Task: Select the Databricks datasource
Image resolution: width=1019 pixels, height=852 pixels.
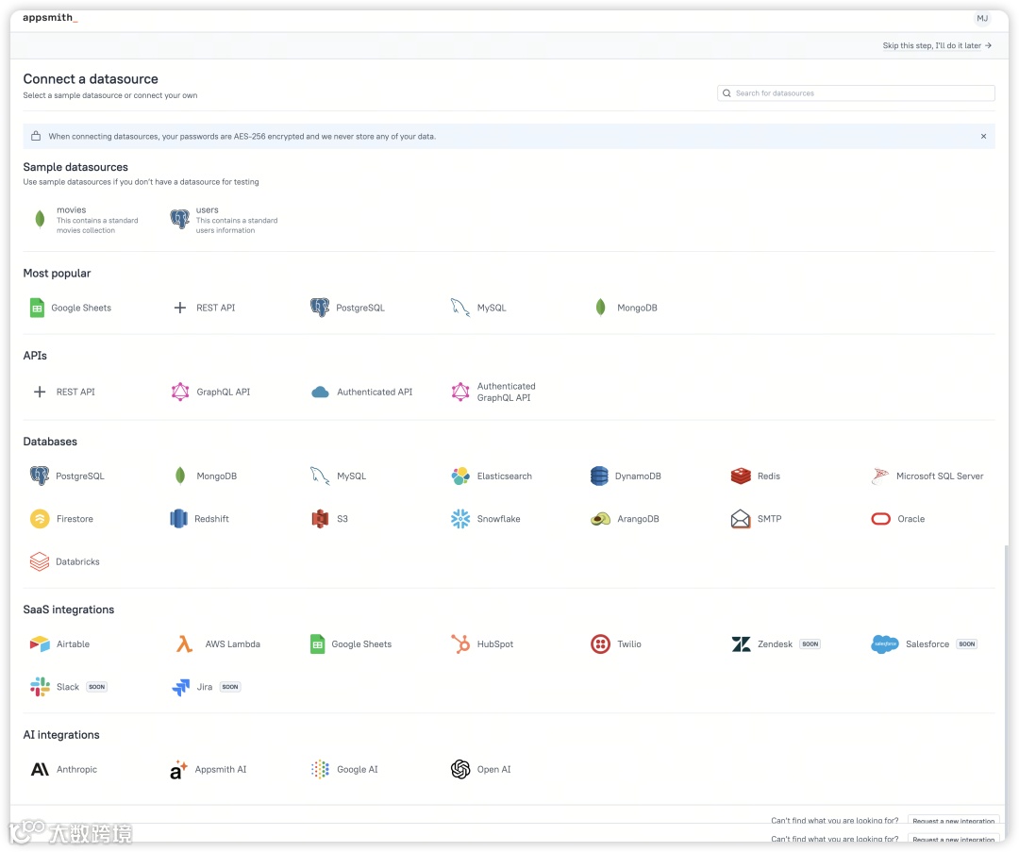Action: [65, 561]
